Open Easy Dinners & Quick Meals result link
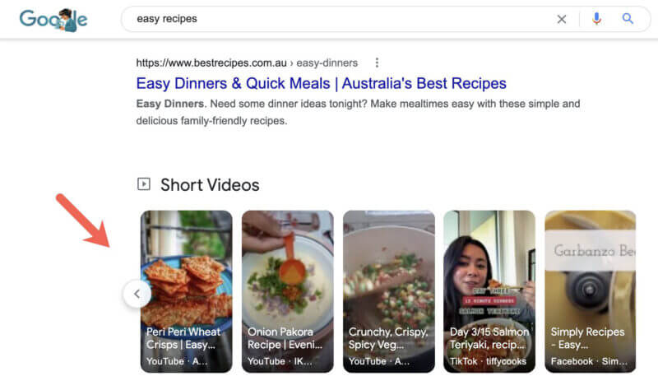Screen dimensions: 658x390 tap(321, 83)
